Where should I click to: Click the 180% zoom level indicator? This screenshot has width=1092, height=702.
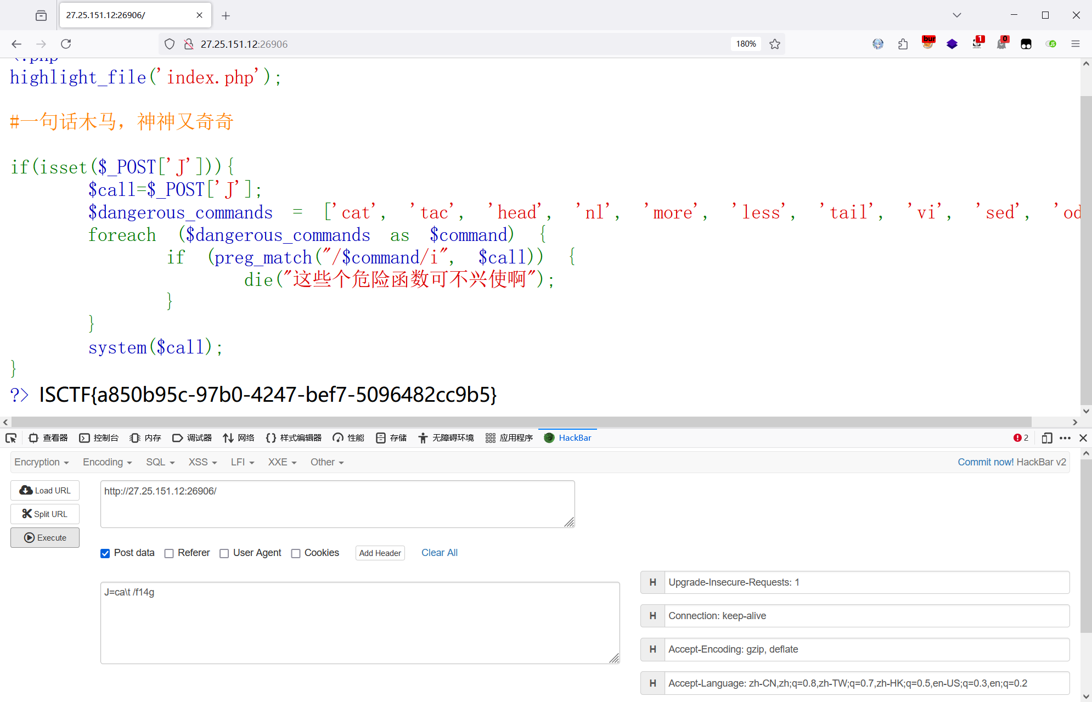click(746, 44)
